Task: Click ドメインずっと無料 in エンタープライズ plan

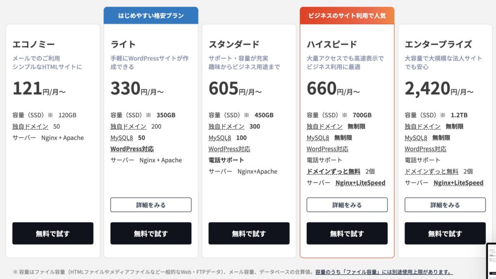Action: 432,171
